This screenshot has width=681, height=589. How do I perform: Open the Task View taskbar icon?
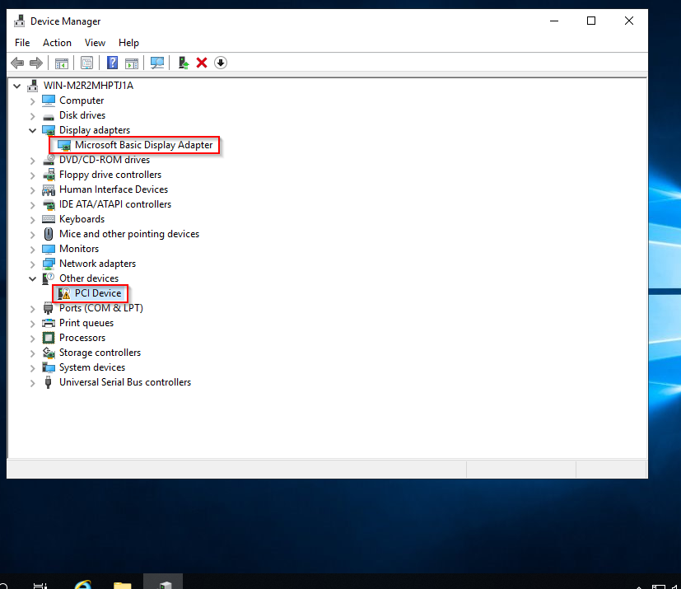click(40, 585)
